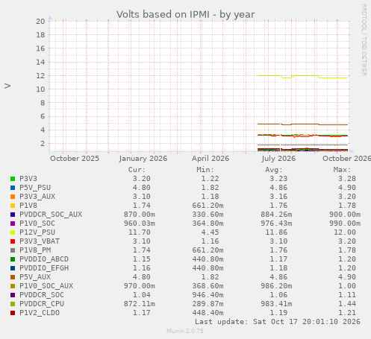This screenshot has width=371, height=339.
Task: Click the P1V0_SOC magenta legend swatch
Action: tap(13, 224)
